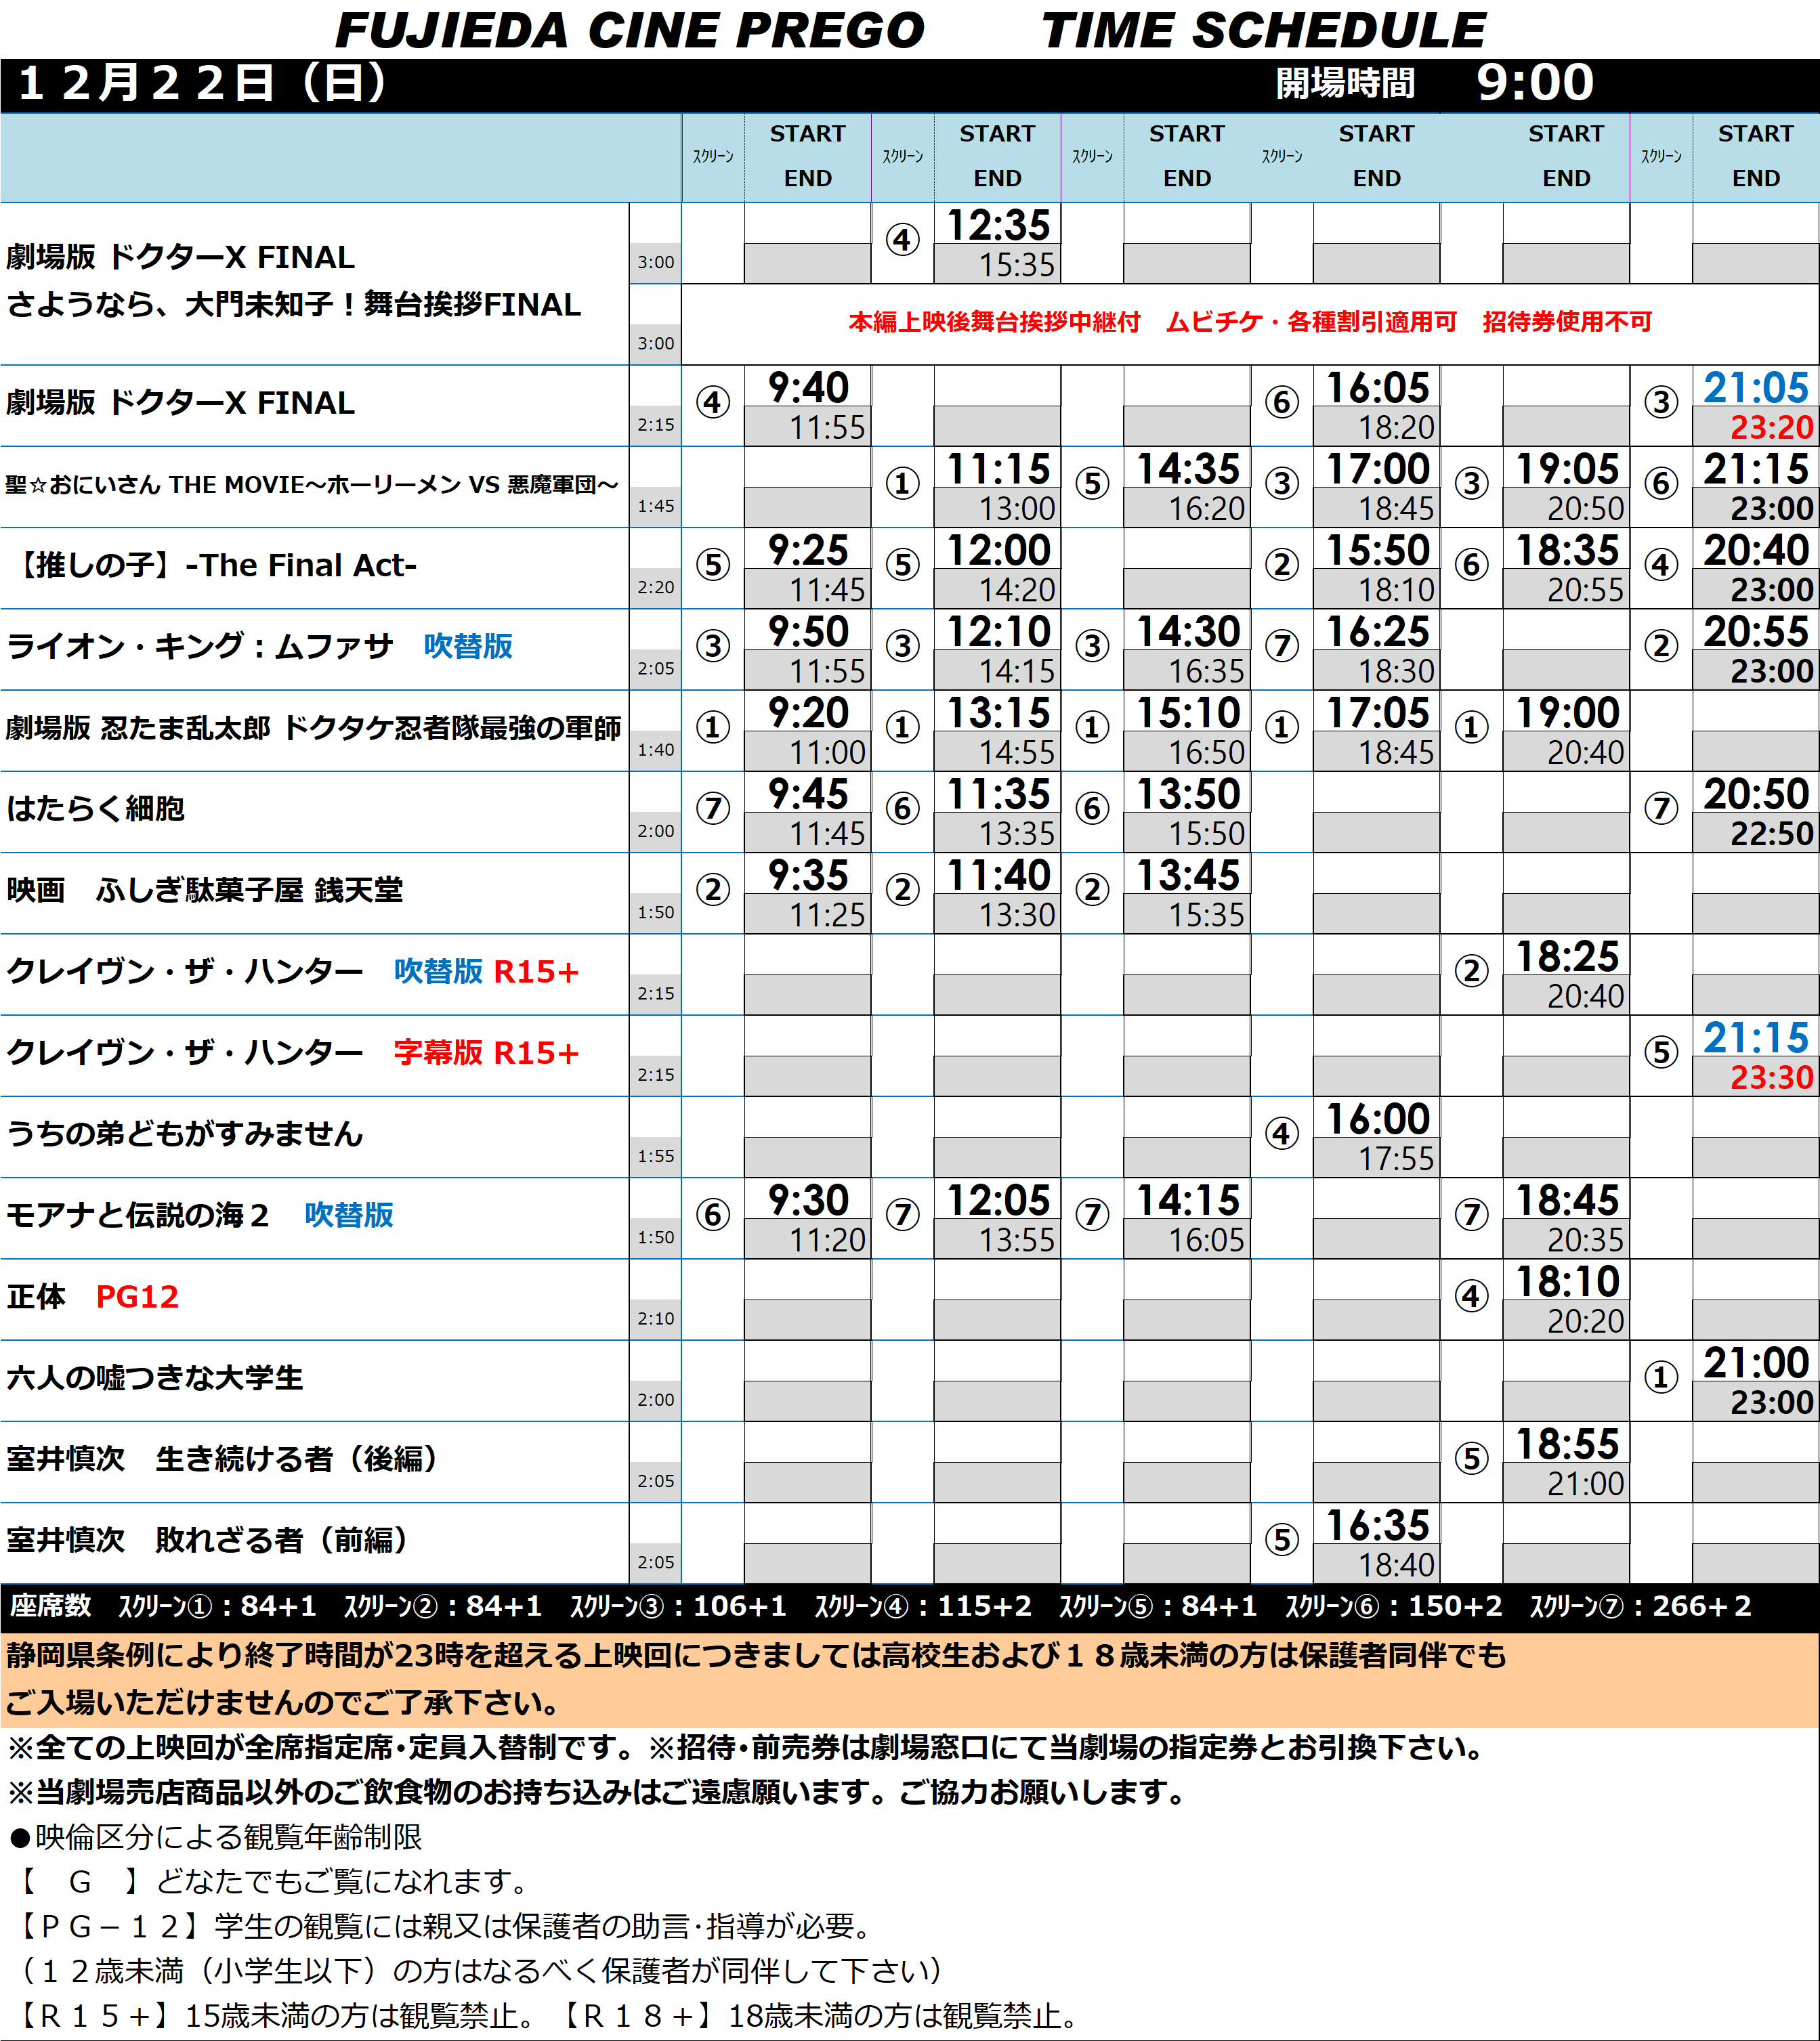Click the 9:45 はたらく細胞 showtime
Screen dimensions: 1820x2041
pyautogui.click(x=808, y=794)
